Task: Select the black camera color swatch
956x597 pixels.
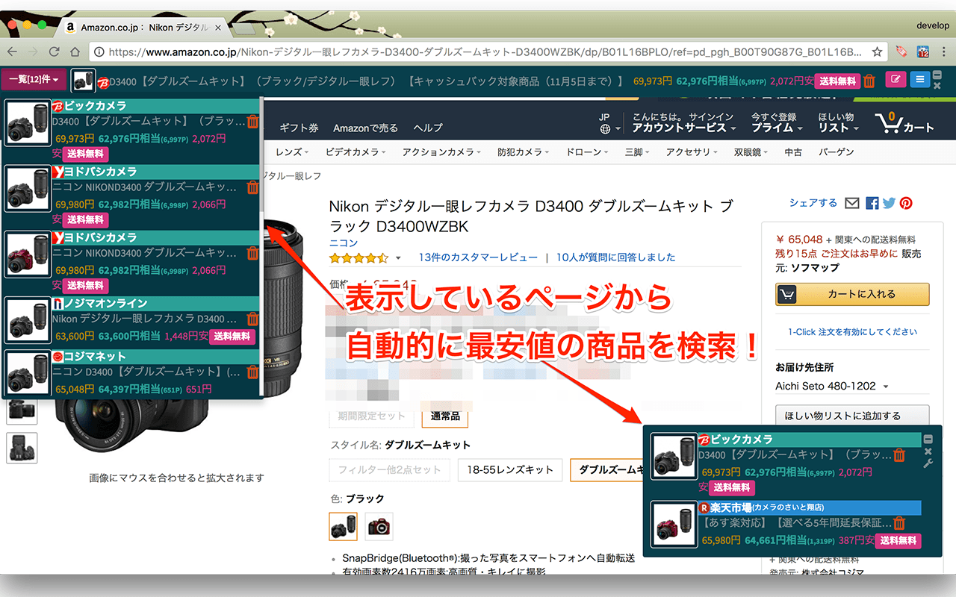Action: coord(344,526)
